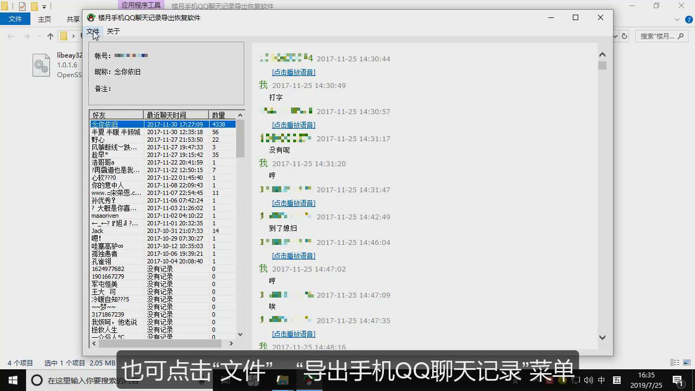Click the 2017-11-30 12:35:18 time cell
This screenshot has width=695, height=391.
175,132
